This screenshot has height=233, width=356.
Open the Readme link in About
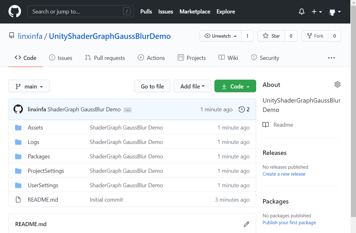[x=283, y=125]
